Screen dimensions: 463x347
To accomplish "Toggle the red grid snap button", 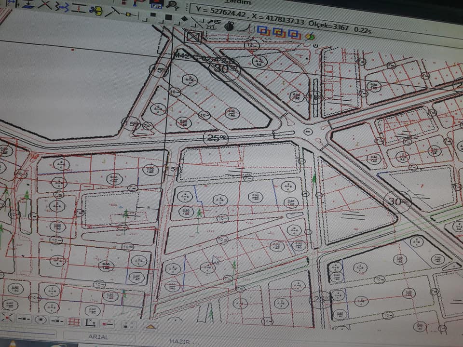I will coord(73,321).
